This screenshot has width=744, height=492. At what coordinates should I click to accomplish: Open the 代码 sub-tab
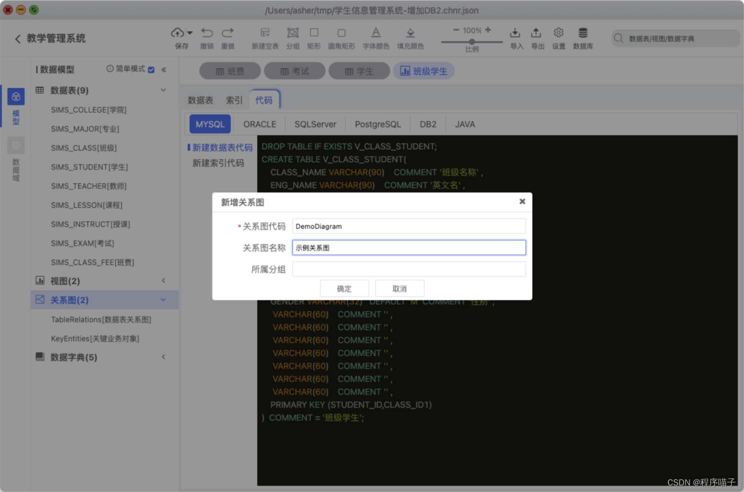[x=264, y=100]
